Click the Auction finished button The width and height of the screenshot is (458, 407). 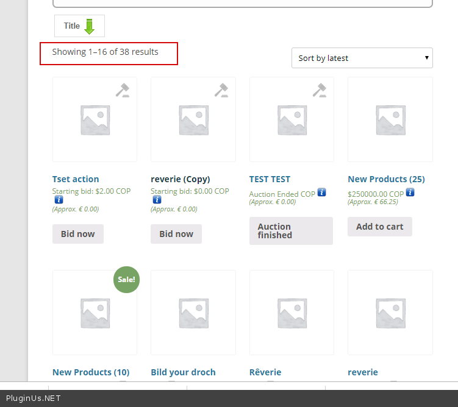[291, 231]
